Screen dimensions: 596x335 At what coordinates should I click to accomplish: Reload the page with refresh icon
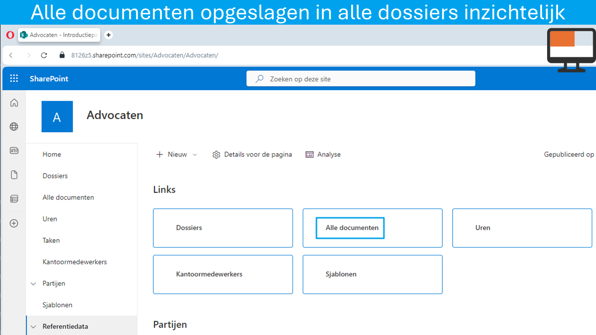click(x=44, y=55)
